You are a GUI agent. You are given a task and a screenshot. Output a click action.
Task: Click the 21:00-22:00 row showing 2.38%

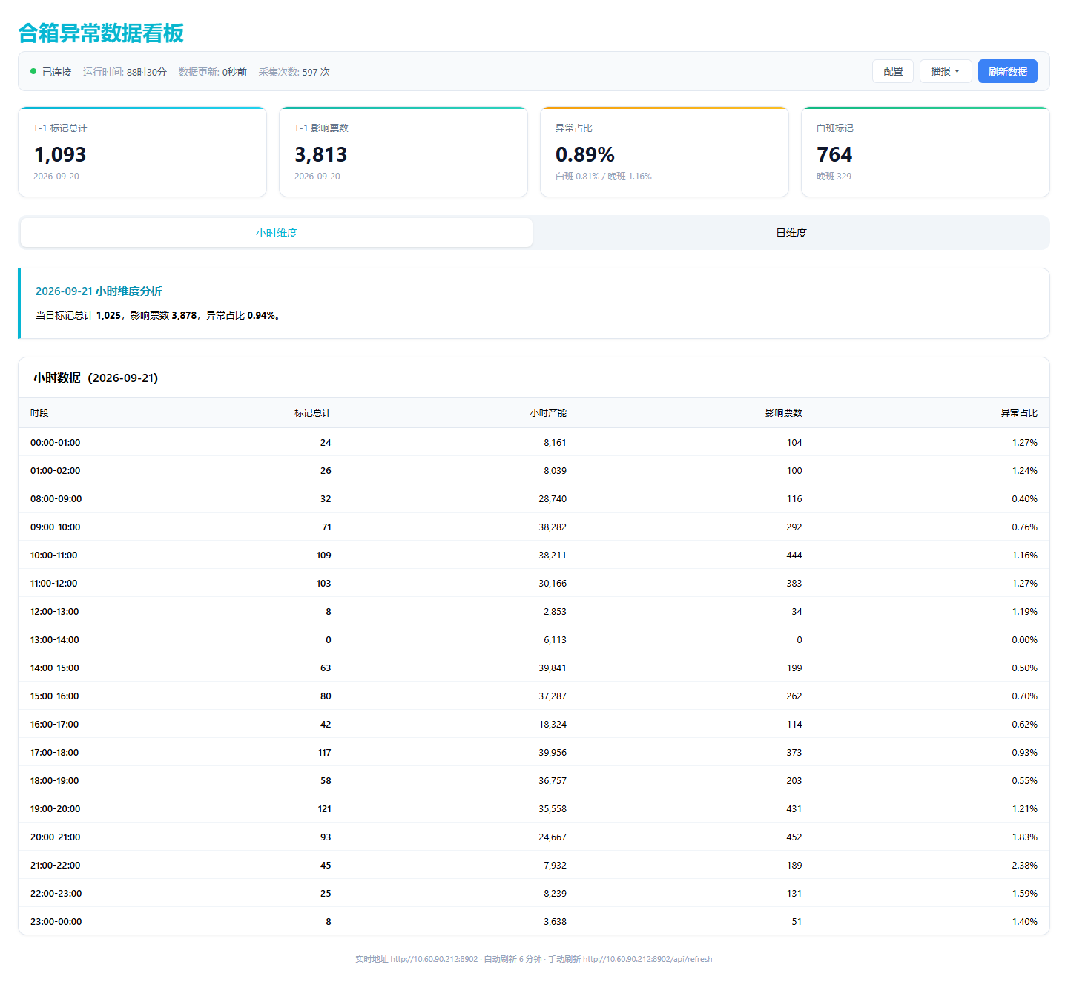click(x=534, y=865)
